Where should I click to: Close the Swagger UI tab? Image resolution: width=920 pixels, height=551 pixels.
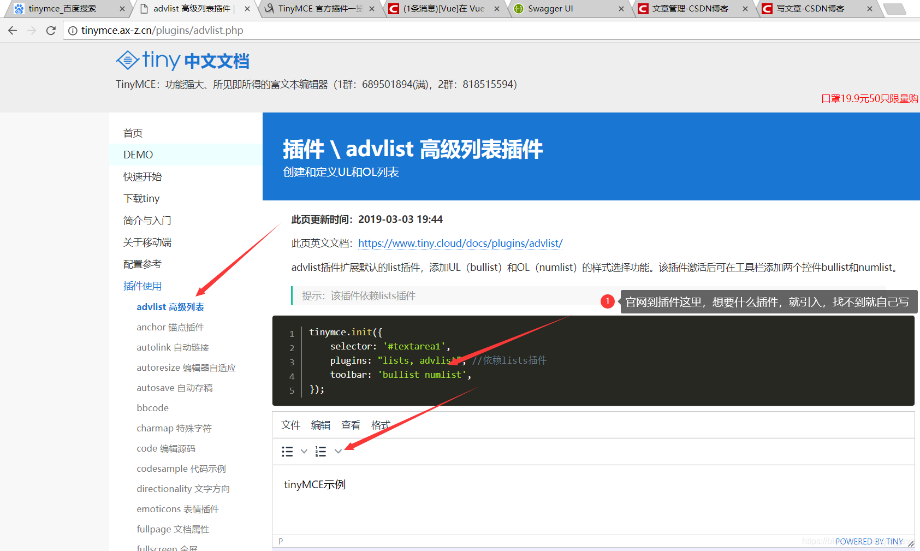coord(621,9)
